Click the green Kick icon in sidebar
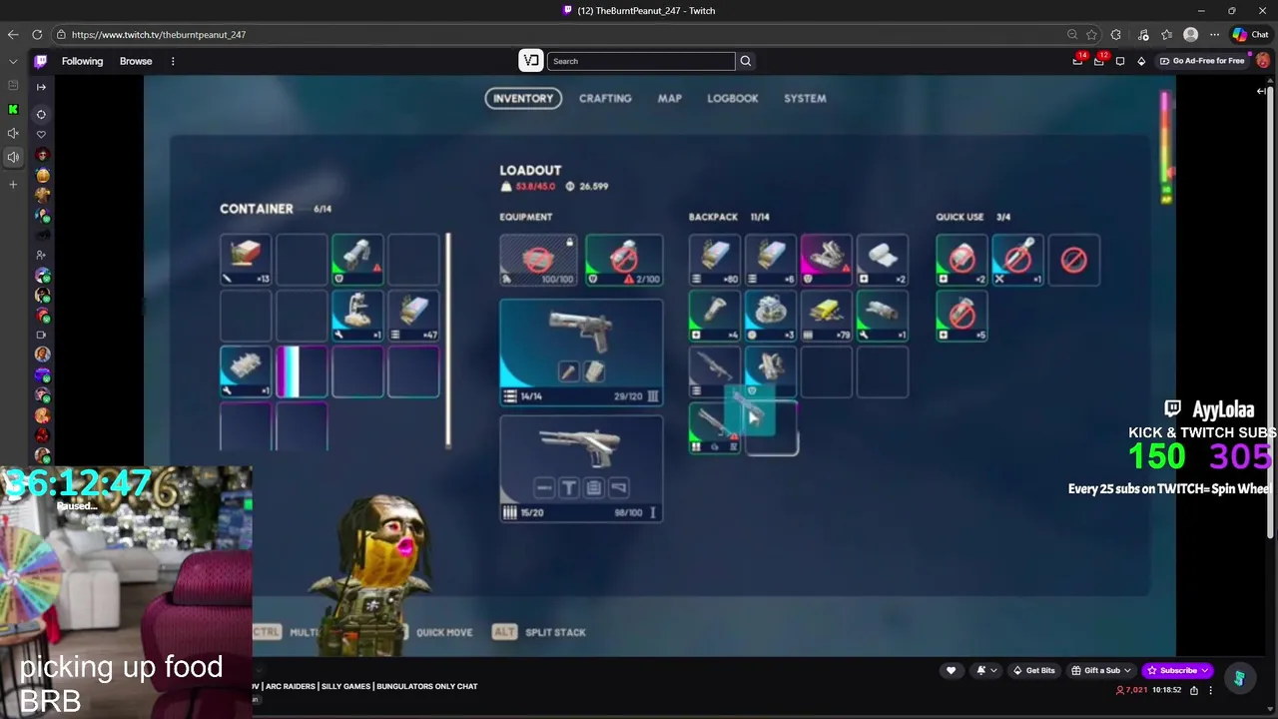 click(x=13, y=110)
